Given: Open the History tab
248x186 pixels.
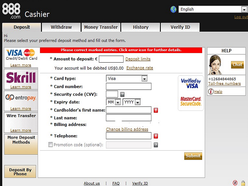Looking at the screenshot, I should pyautogui.click(x=141, y=27).
